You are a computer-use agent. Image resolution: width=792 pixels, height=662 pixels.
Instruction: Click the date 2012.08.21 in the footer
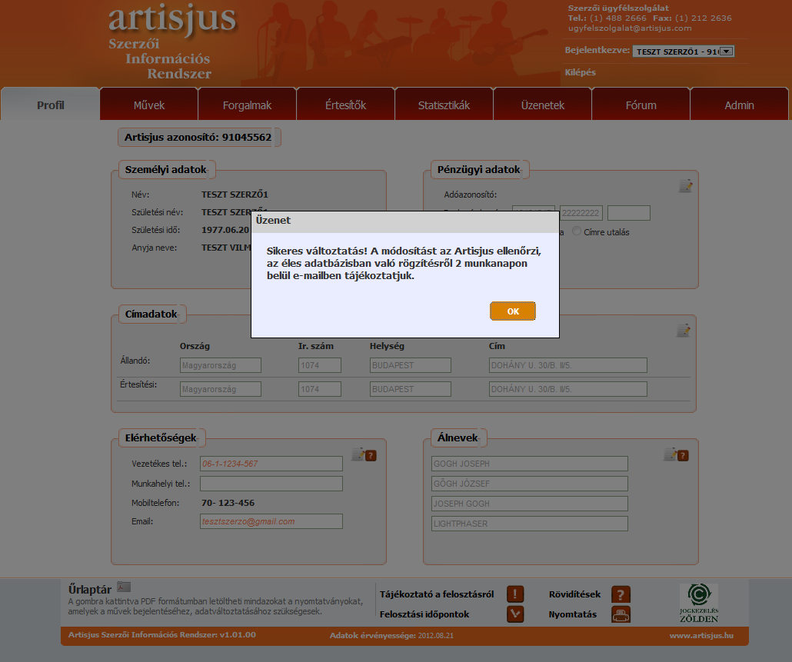(x=435, y=636)
